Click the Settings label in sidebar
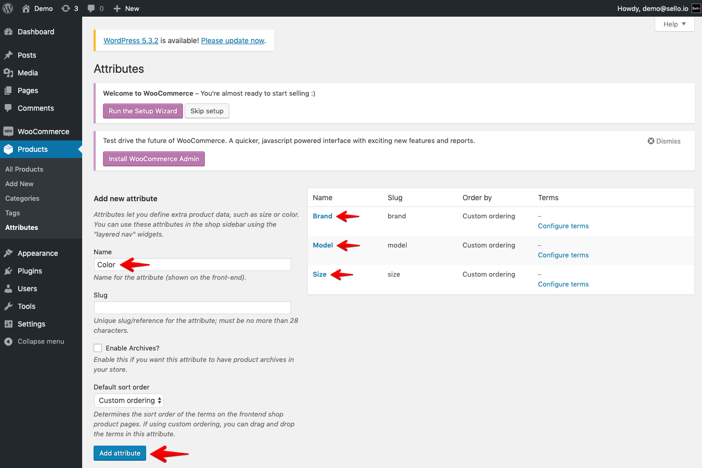 [31, 324]
